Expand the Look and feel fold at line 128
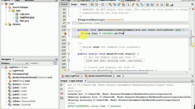This screenshot has width=195, height=109. click(69, 61)
